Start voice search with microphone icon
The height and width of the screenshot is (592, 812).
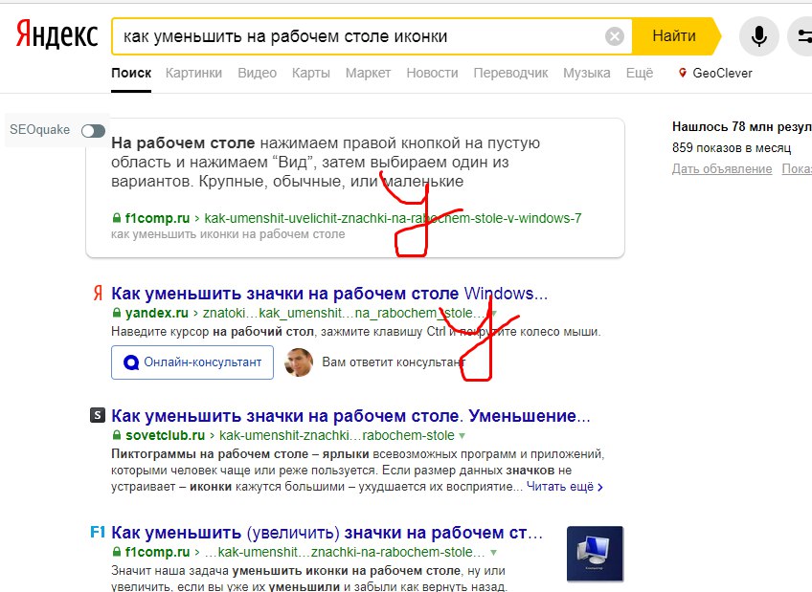(758, 36)
